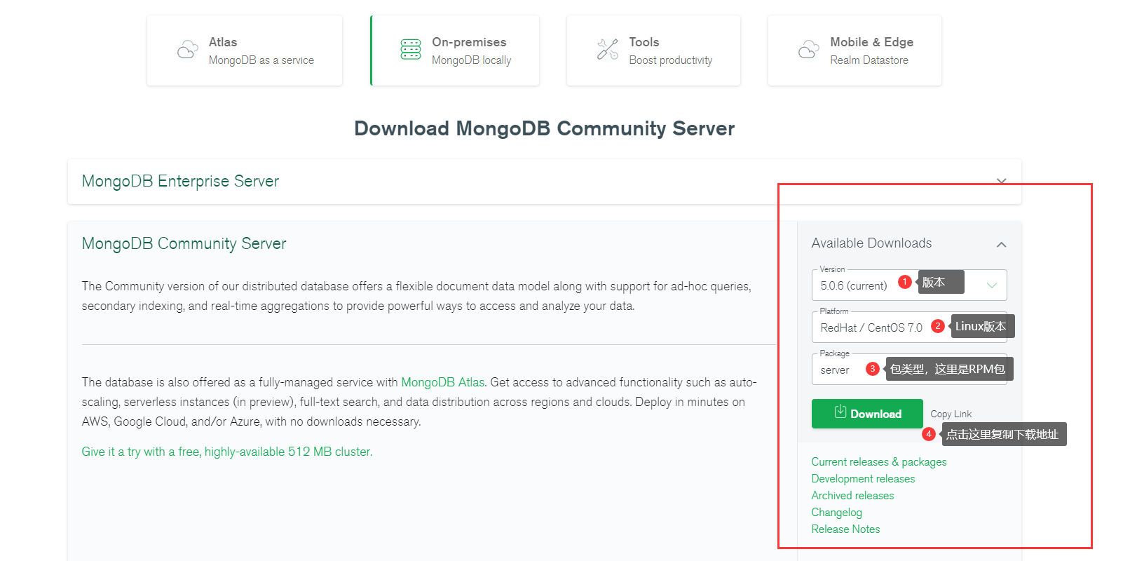Click the Available Downloads heading text
Image resolution: width=1130 pixels, height=561 pixels.
tap(871, 243)
